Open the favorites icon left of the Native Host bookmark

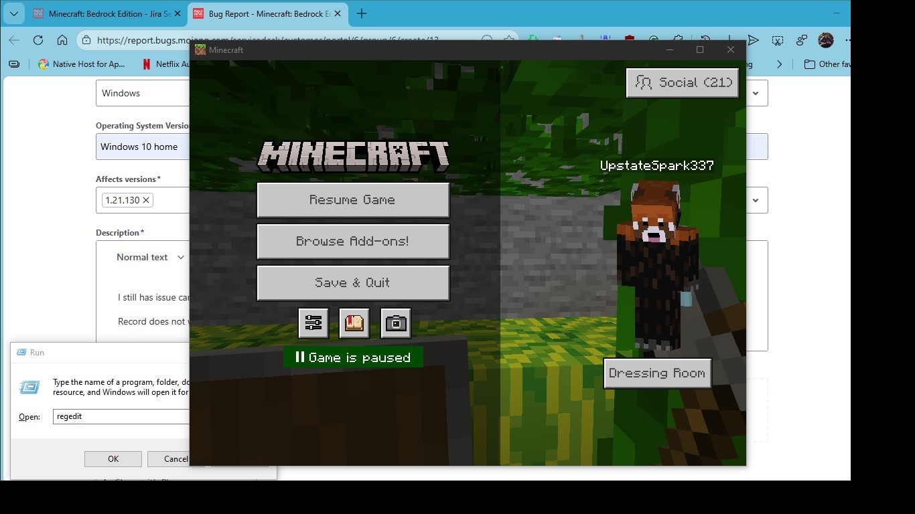pos(14,64)
